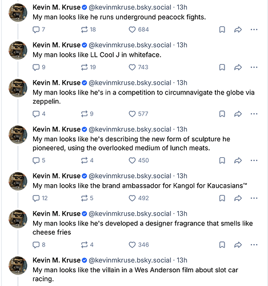Open more options on LL Cool J post
The image size is (268, 286).
pos(254,67)
